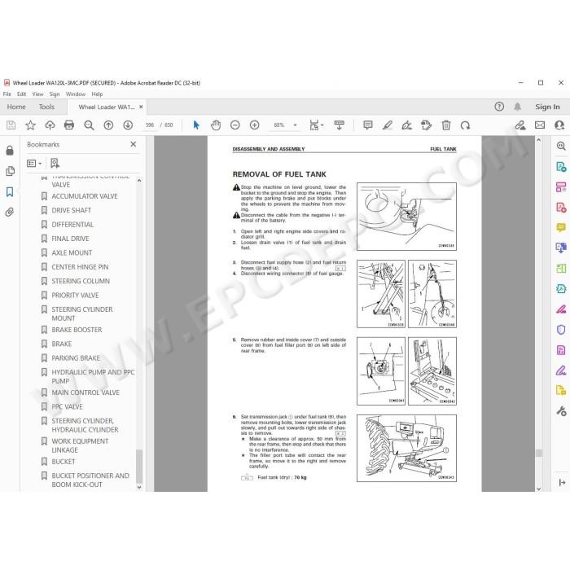The height and width of the screenshot is (570, 570).
Task: Star this file as favorite
Action: [31, 125]
